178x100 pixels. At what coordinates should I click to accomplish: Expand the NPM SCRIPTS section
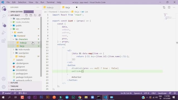[x=16, y=89]
